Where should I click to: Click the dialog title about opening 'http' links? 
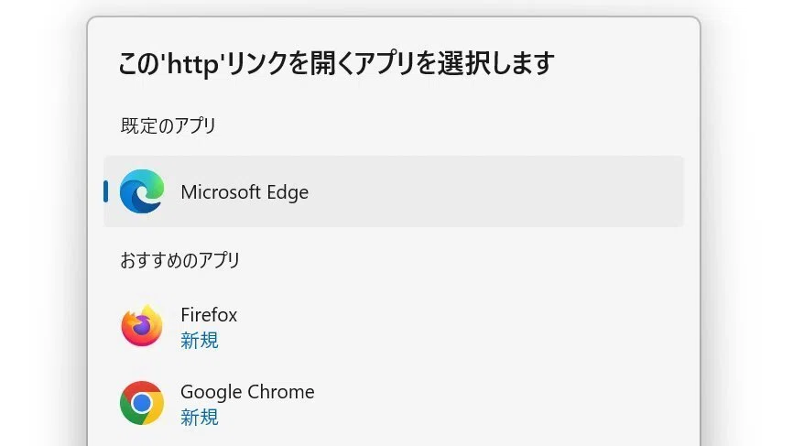point(336,64)
